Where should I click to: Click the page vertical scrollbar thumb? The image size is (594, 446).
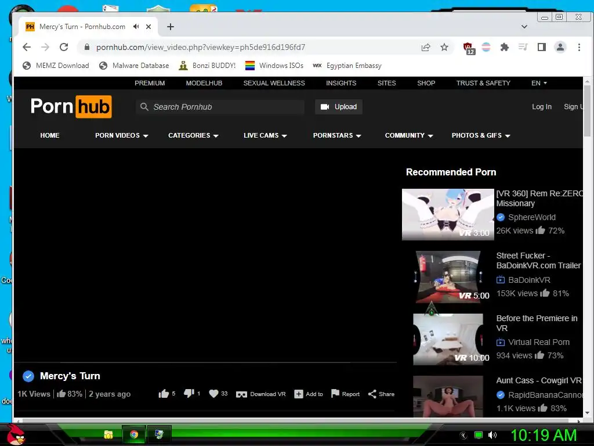tap(587, 111)
